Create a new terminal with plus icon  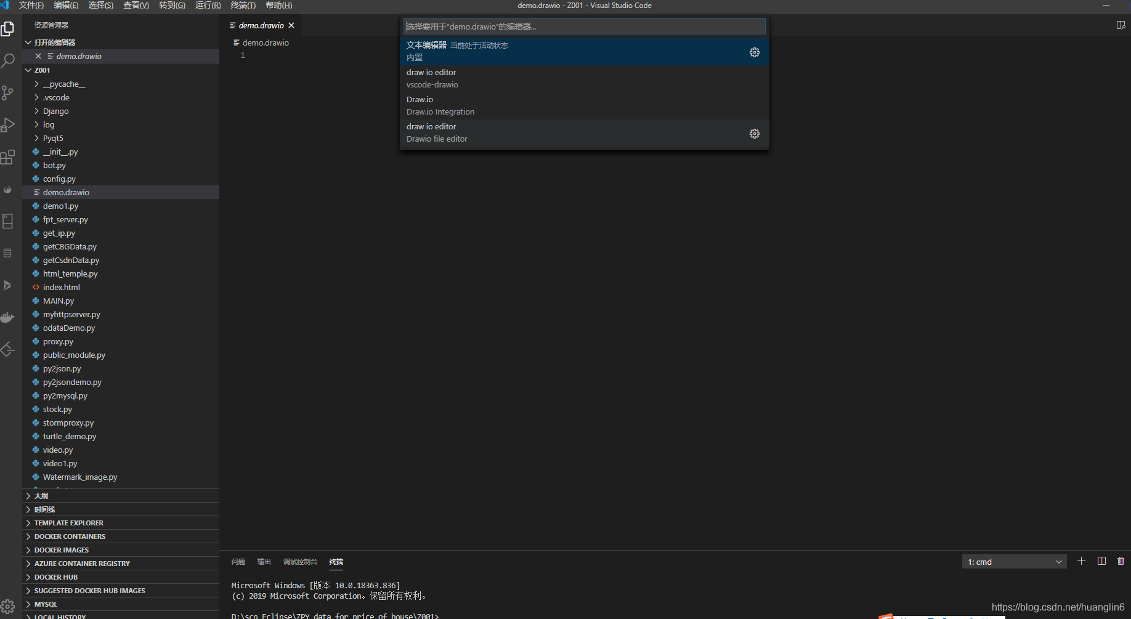tap(1081, 561)
